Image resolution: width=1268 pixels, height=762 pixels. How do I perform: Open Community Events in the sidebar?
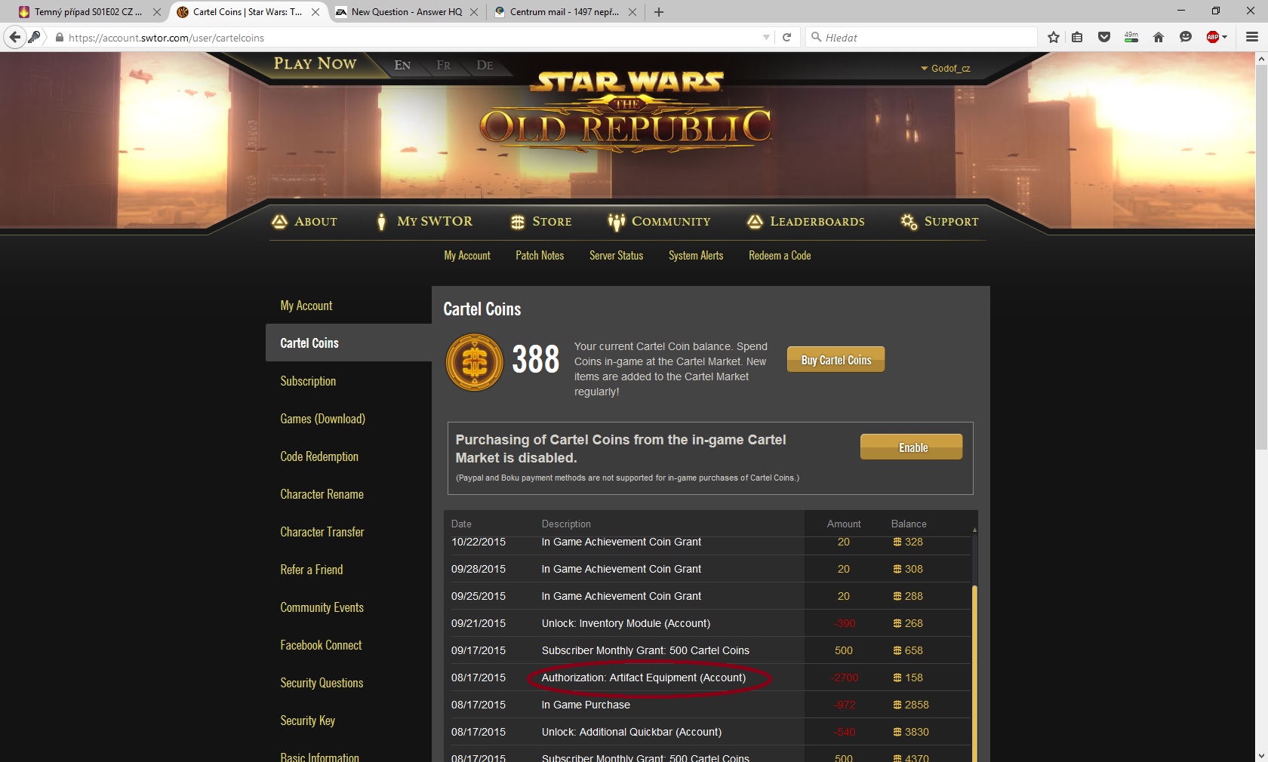(x=322, y=607)
